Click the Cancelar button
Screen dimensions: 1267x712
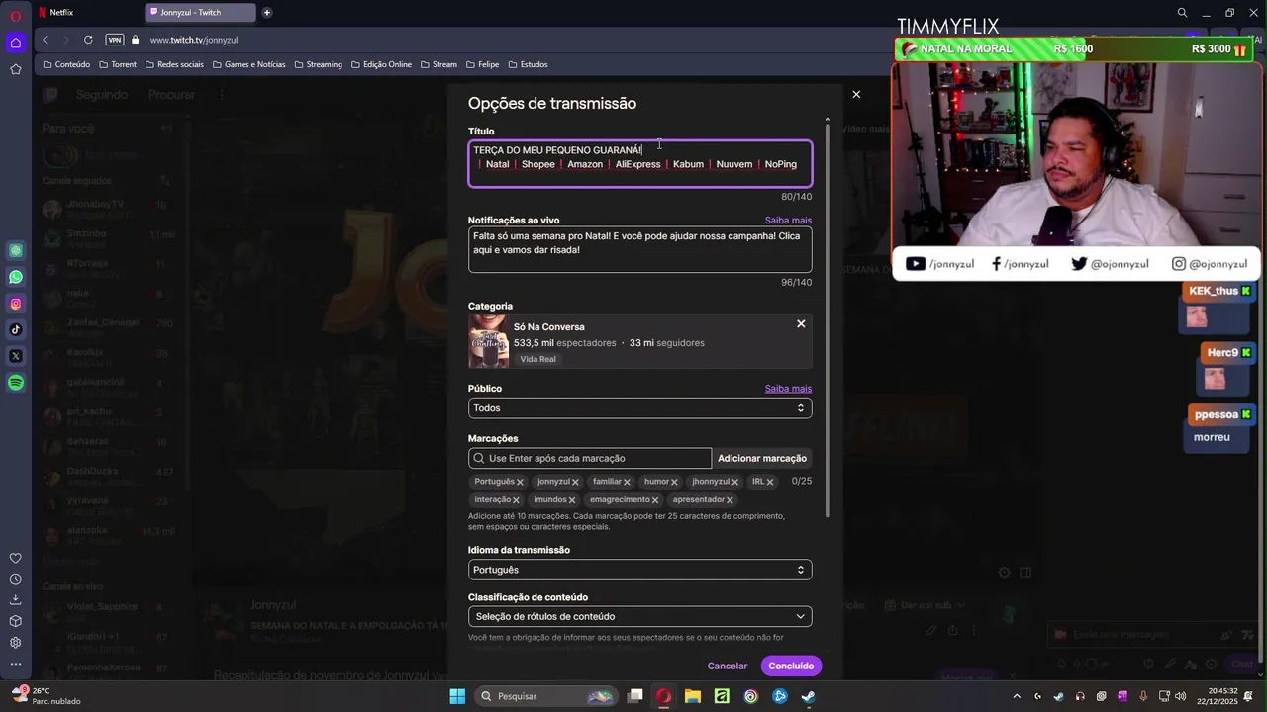pyautogui.click(x=728, y=666)
